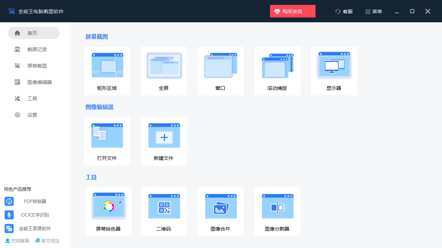The width and height of the screenshot is (442, 248).
Task: Switch to 截屏记录 capture history
Action: click(37, 50)
